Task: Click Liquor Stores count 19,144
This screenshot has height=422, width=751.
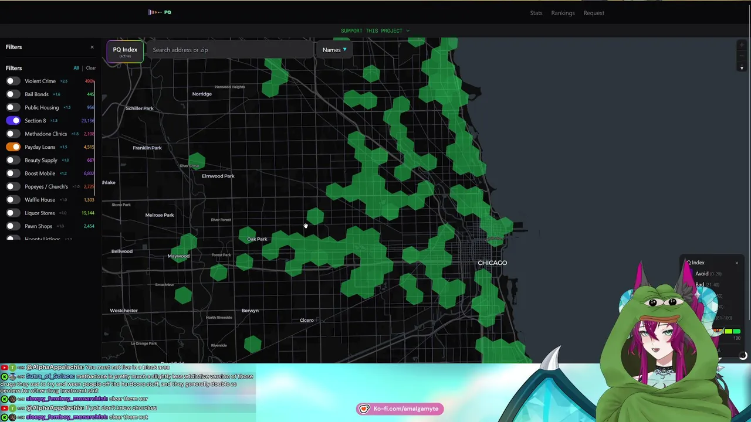Action: pos(88,213)
